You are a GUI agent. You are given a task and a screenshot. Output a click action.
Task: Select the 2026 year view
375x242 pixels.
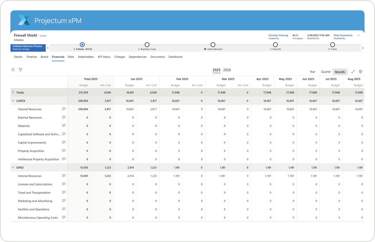tap(227, 70)
